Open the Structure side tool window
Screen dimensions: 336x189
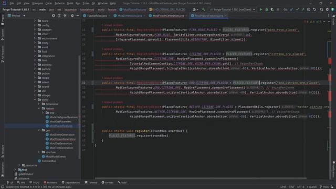[x=2, y=151]
